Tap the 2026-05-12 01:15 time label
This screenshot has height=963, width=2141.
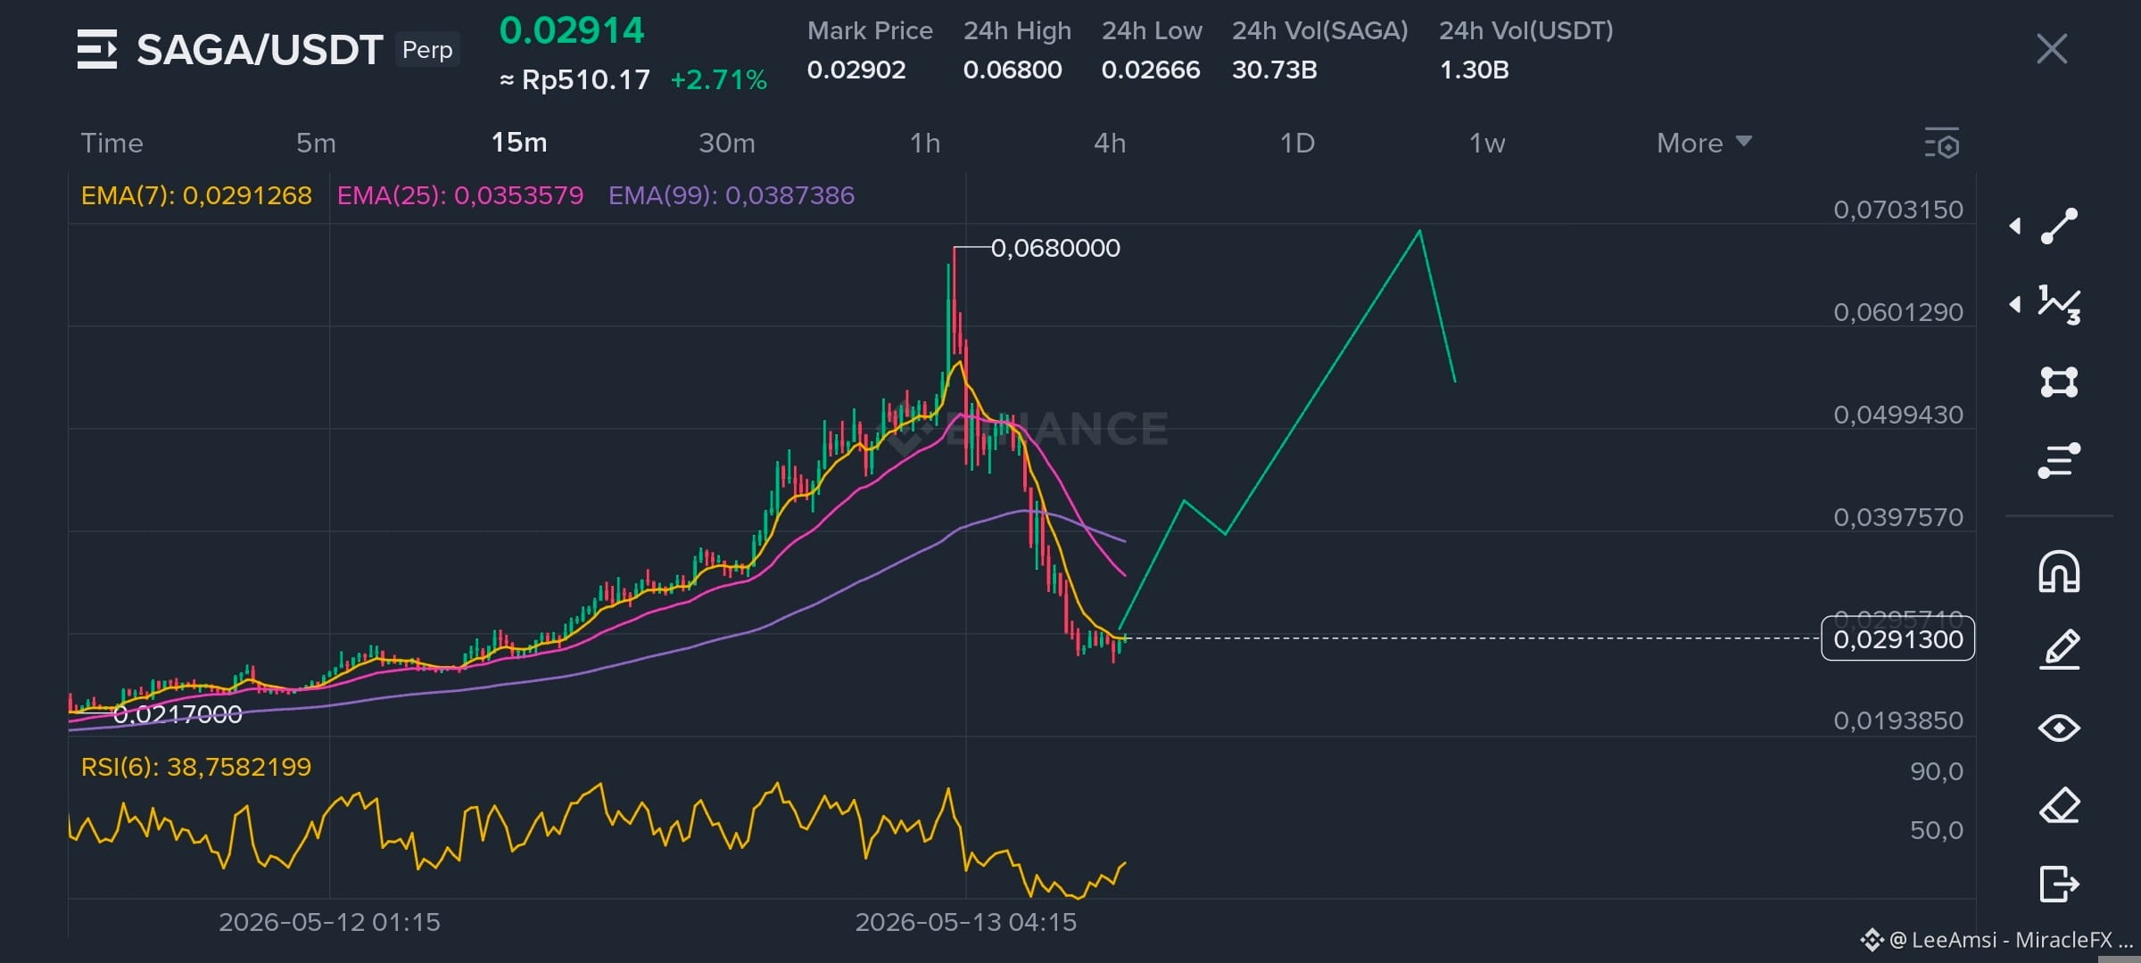click(x=329, y=922)
